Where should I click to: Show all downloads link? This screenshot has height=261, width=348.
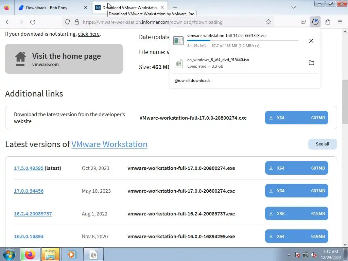[192, 81]
